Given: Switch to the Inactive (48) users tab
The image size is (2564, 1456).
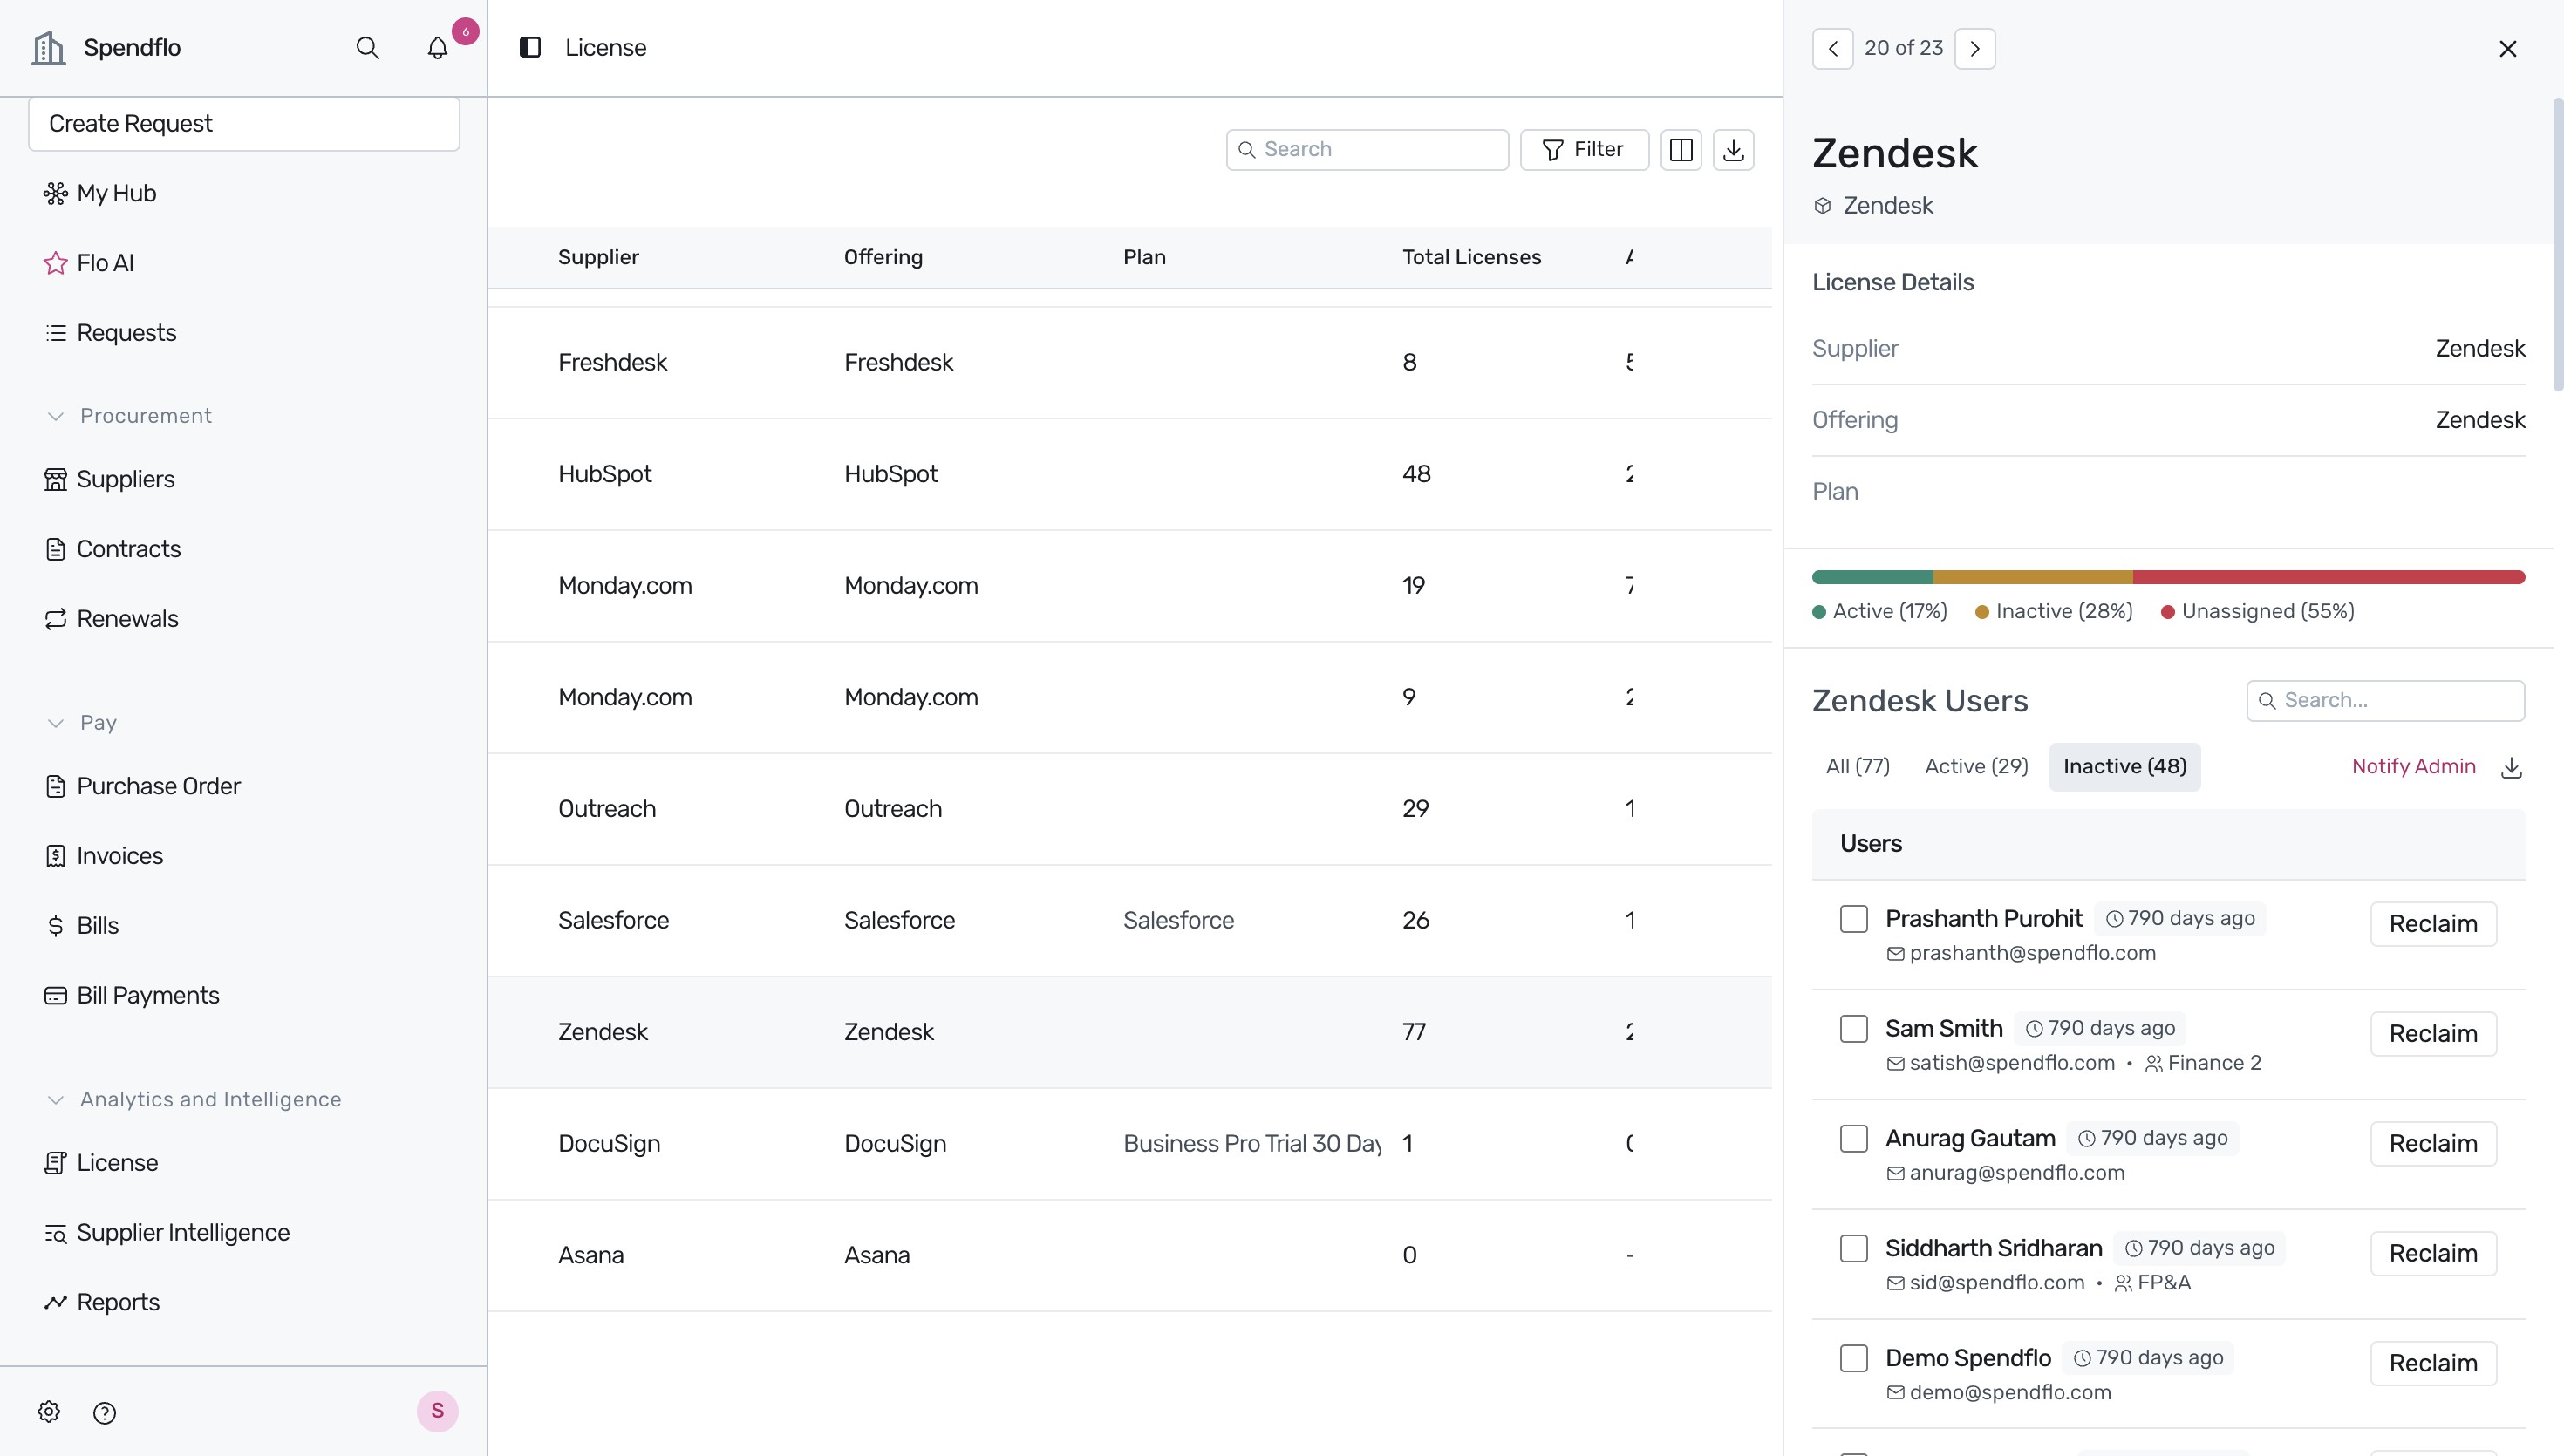Looking at the screenshot, I should 2124,767.
